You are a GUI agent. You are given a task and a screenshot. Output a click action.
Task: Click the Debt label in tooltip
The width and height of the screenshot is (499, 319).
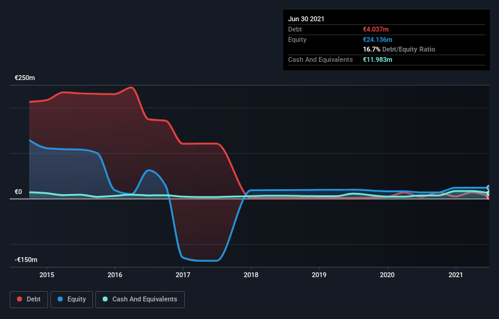click(295, 29)
